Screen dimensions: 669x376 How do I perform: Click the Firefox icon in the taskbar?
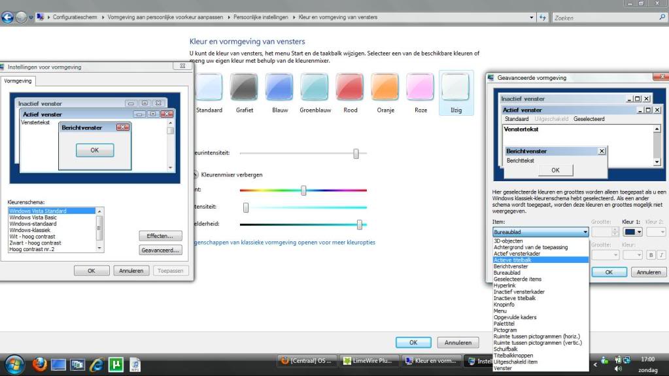pos(40,364)
